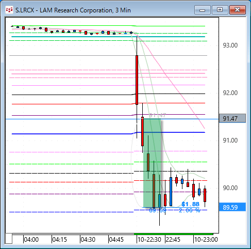This screenshot has height=249, width=251.
Task: Click the CQG chart icon in title bar
Action: click(9, 10)
